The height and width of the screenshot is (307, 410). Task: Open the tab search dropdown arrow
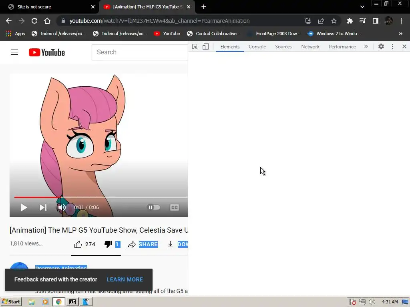click(x=362, y=7)
